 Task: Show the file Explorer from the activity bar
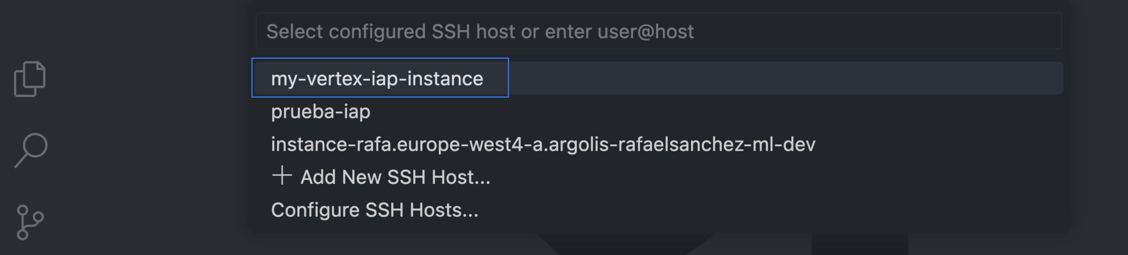point(30,78)
